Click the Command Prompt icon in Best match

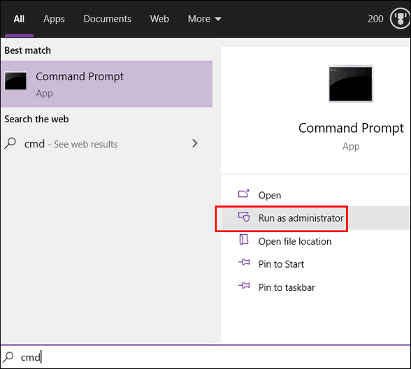pos(15,81)
